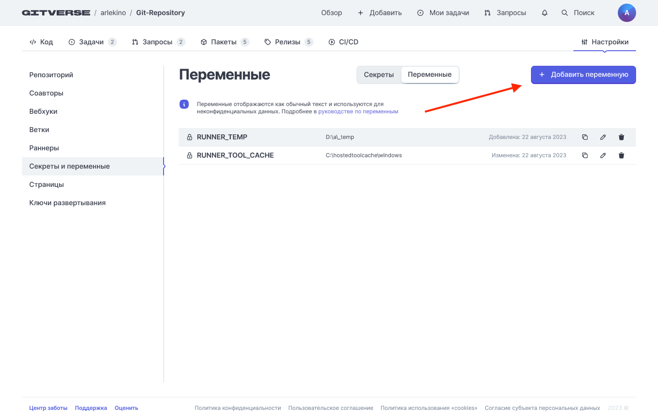Screen dimensions: 658x419
Task: Click the GitVerse logo
Action: click(56, 13)
